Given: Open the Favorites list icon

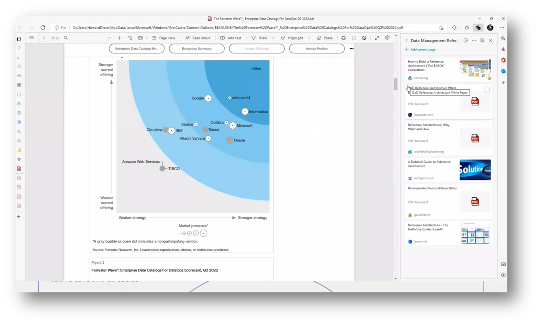Looking at the screenshot, I should pos(467,28).
